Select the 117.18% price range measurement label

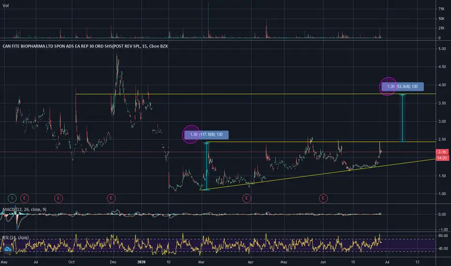(206, 134)
